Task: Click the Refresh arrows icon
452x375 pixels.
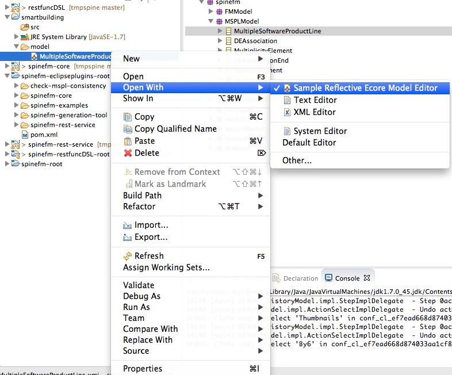Action: [x=128, y=256]
